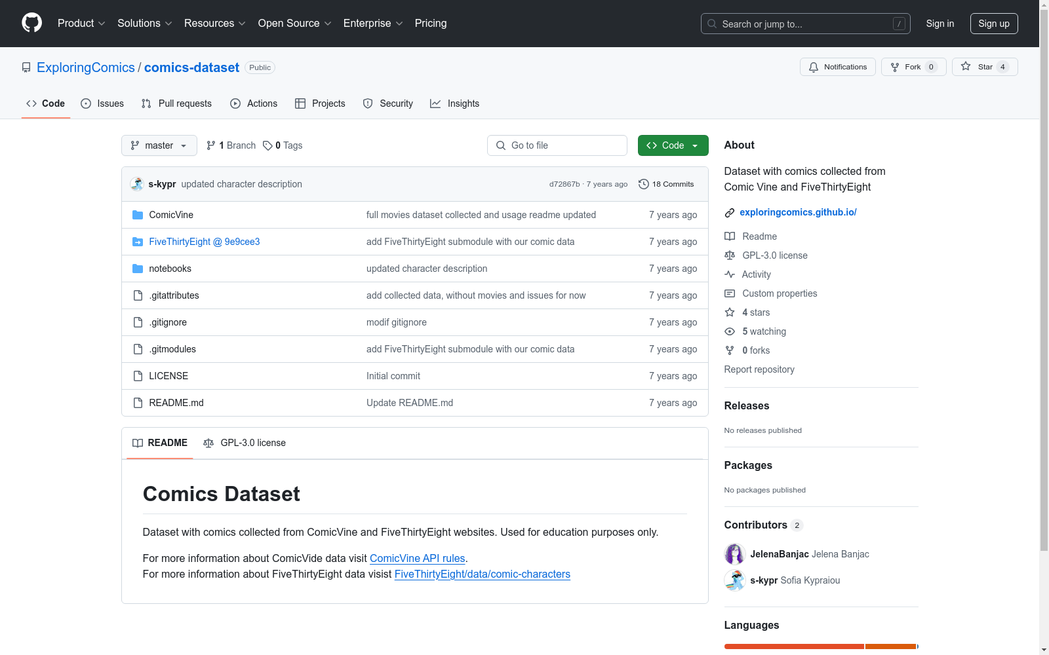Click the red segment of Languages bar
The image size is (1049, 655).
(794, 646)
